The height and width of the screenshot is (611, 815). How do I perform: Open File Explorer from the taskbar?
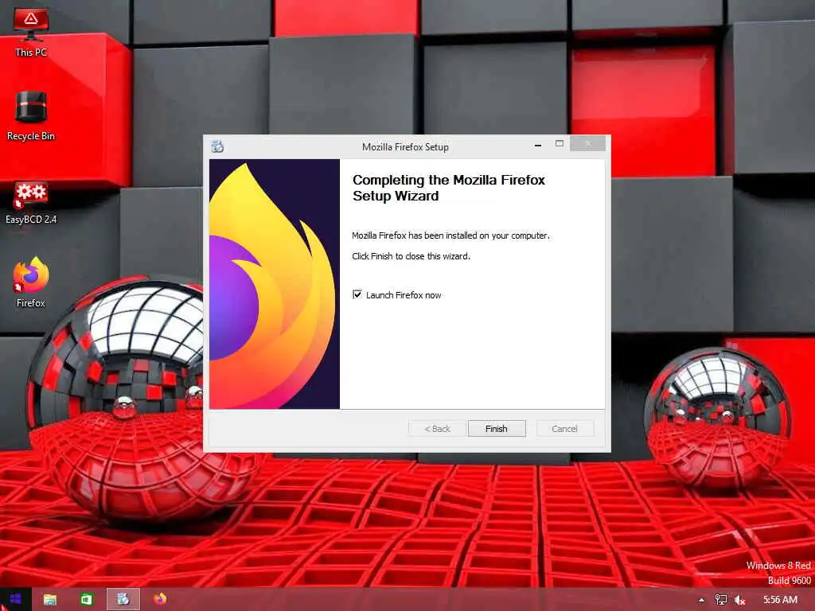click(x=50, y=600)
